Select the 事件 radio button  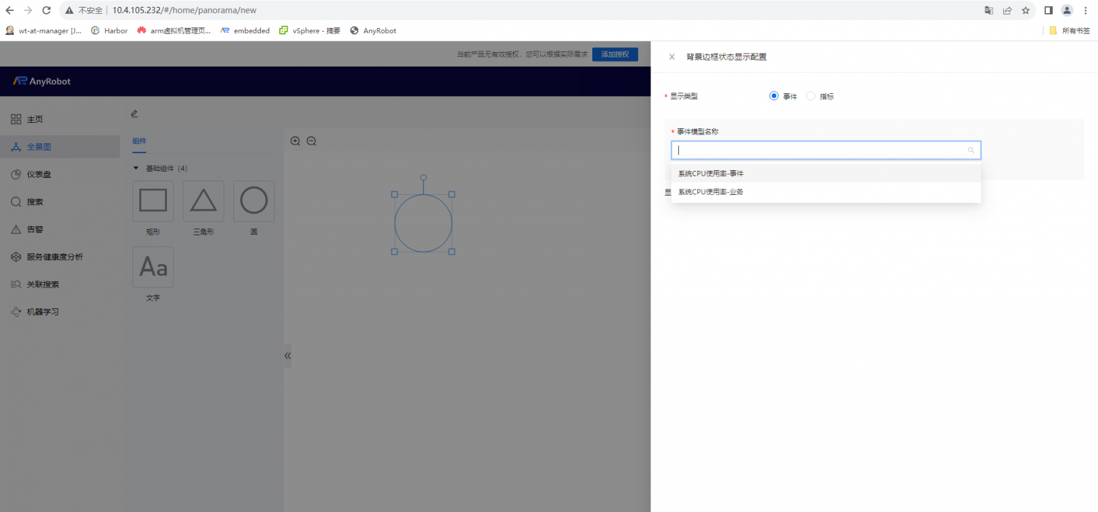point(774,96)
